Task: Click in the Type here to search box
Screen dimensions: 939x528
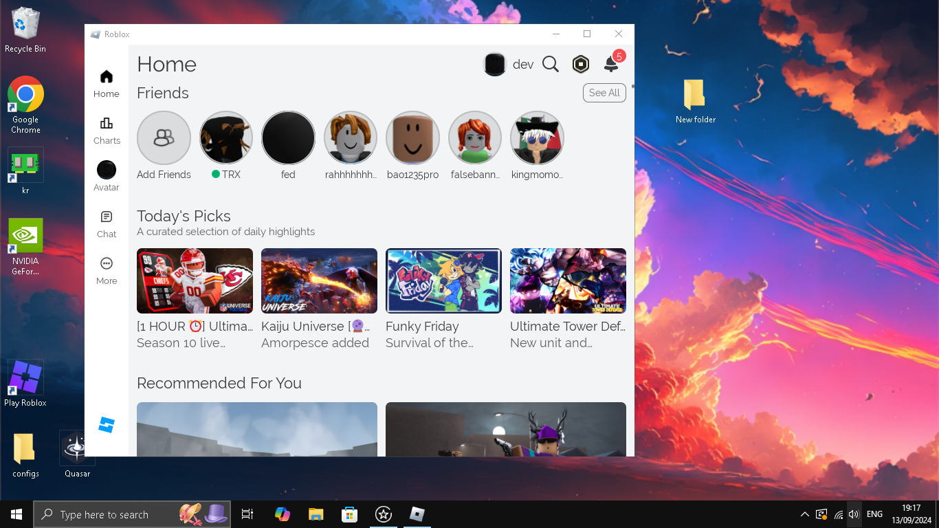Action: [132, 514]
